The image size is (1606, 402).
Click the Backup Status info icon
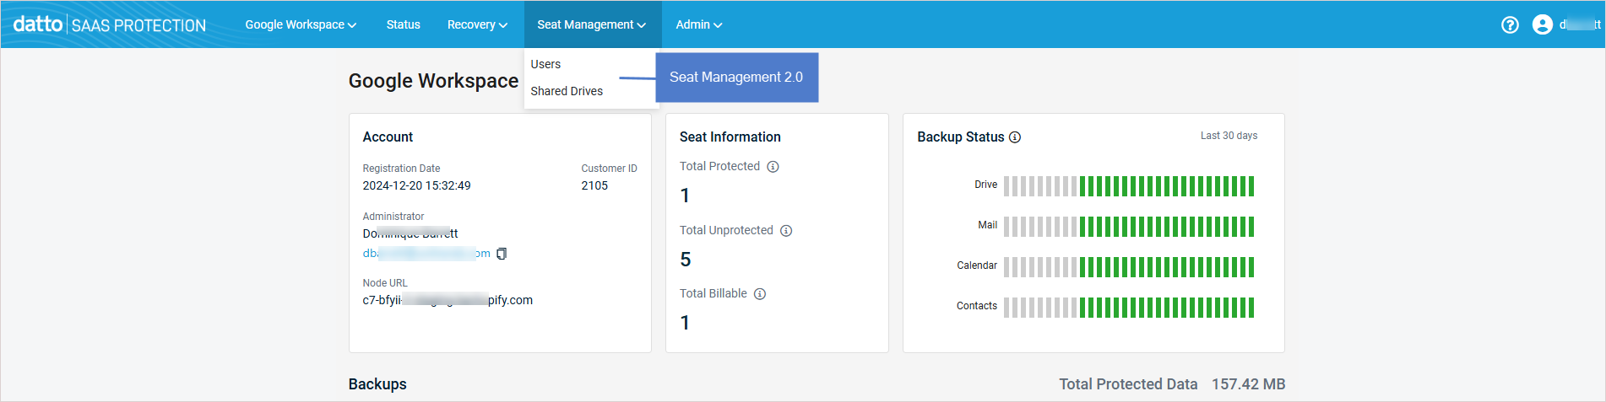[1015, 137]
